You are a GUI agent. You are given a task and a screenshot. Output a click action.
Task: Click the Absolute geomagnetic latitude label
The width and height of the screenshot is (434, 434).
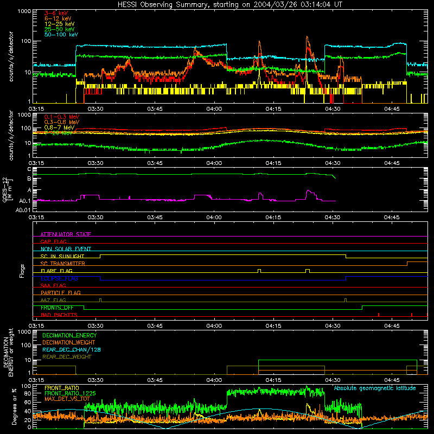tap(375, 388)
